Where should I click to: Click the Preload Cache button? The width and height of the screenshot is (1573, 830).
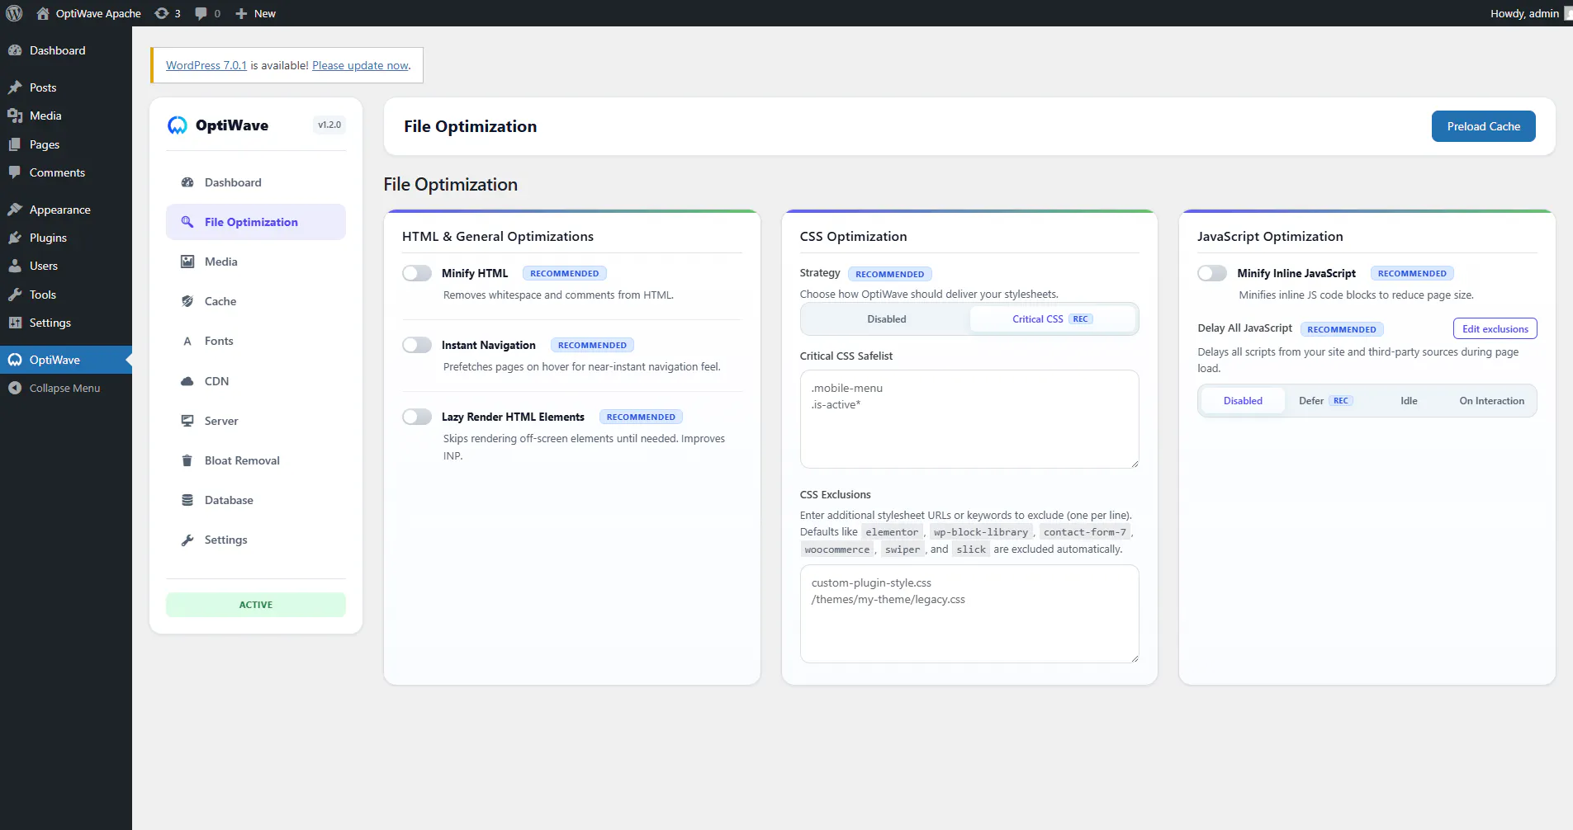(1483, 126)
